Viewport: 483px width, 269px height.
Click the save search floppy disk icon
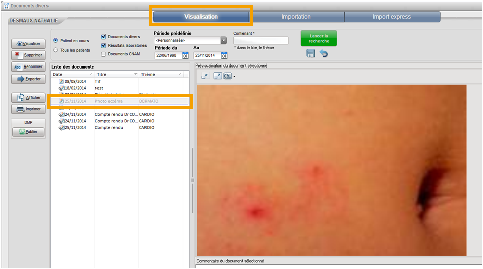[x=311, y=54]
